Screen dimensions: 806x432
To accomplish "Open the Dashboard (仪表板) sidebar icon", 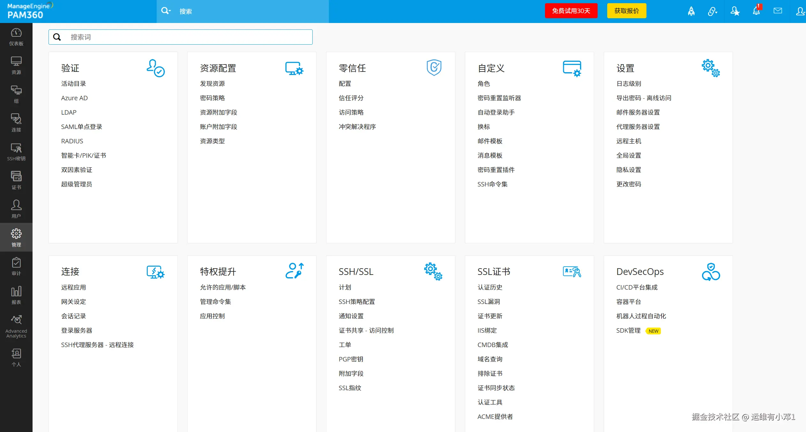I will (16, 37).
